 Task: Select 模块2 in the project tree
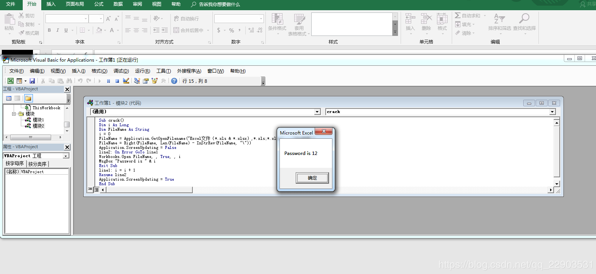[38, 126]
